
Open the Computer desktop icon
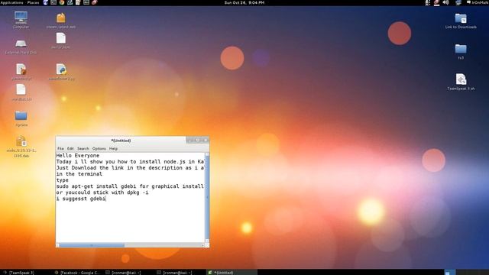pos(21,20)
